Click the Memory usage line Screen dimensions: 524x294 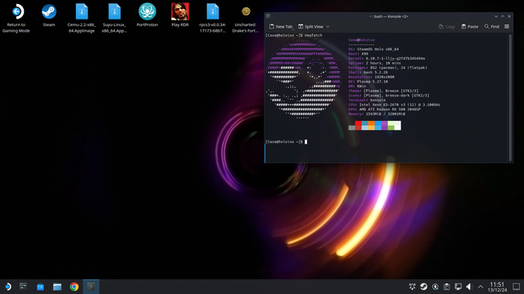(x=377, y=114)
